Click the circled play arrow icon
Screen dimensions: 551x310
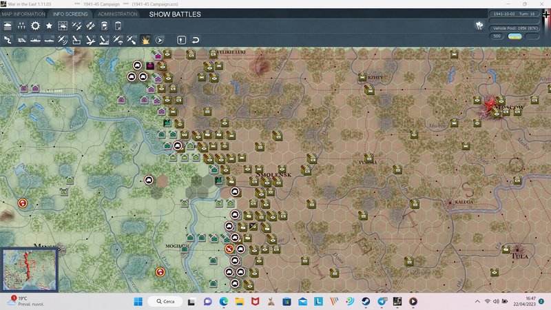[160, 40]
